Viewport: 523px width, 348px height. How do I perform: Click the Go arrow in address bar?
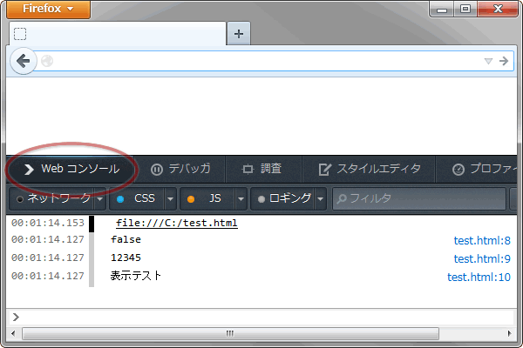coord(504,61)
